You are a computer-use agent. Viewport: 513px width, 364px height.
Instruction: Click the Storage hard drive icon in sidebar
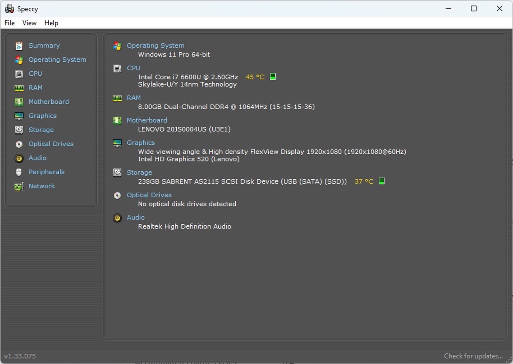[19, 130]
